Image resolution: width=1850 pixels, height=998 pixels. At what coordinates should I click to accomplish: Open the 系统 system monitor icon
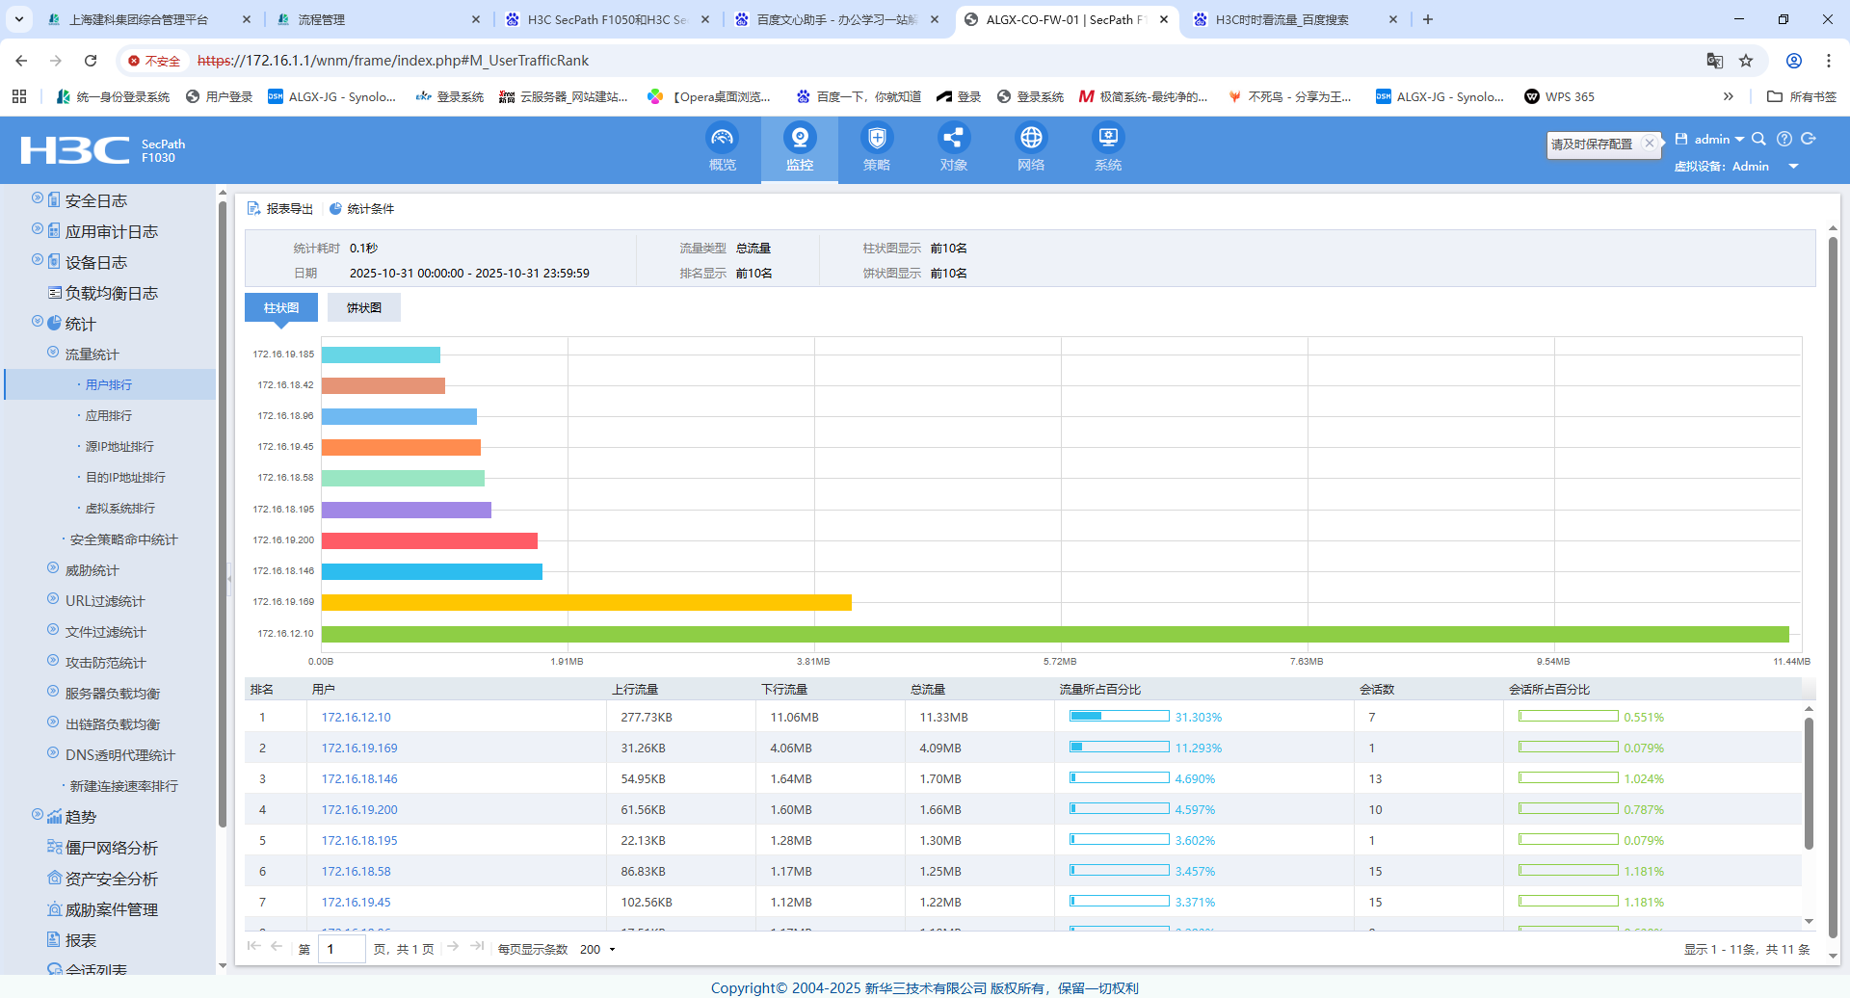point(1107,139)
